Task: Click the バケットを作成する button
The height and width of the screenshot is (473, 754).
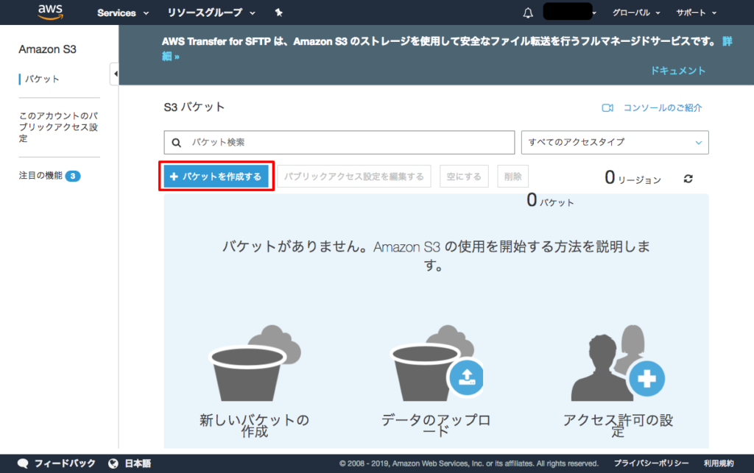Action: pos(216,177)
